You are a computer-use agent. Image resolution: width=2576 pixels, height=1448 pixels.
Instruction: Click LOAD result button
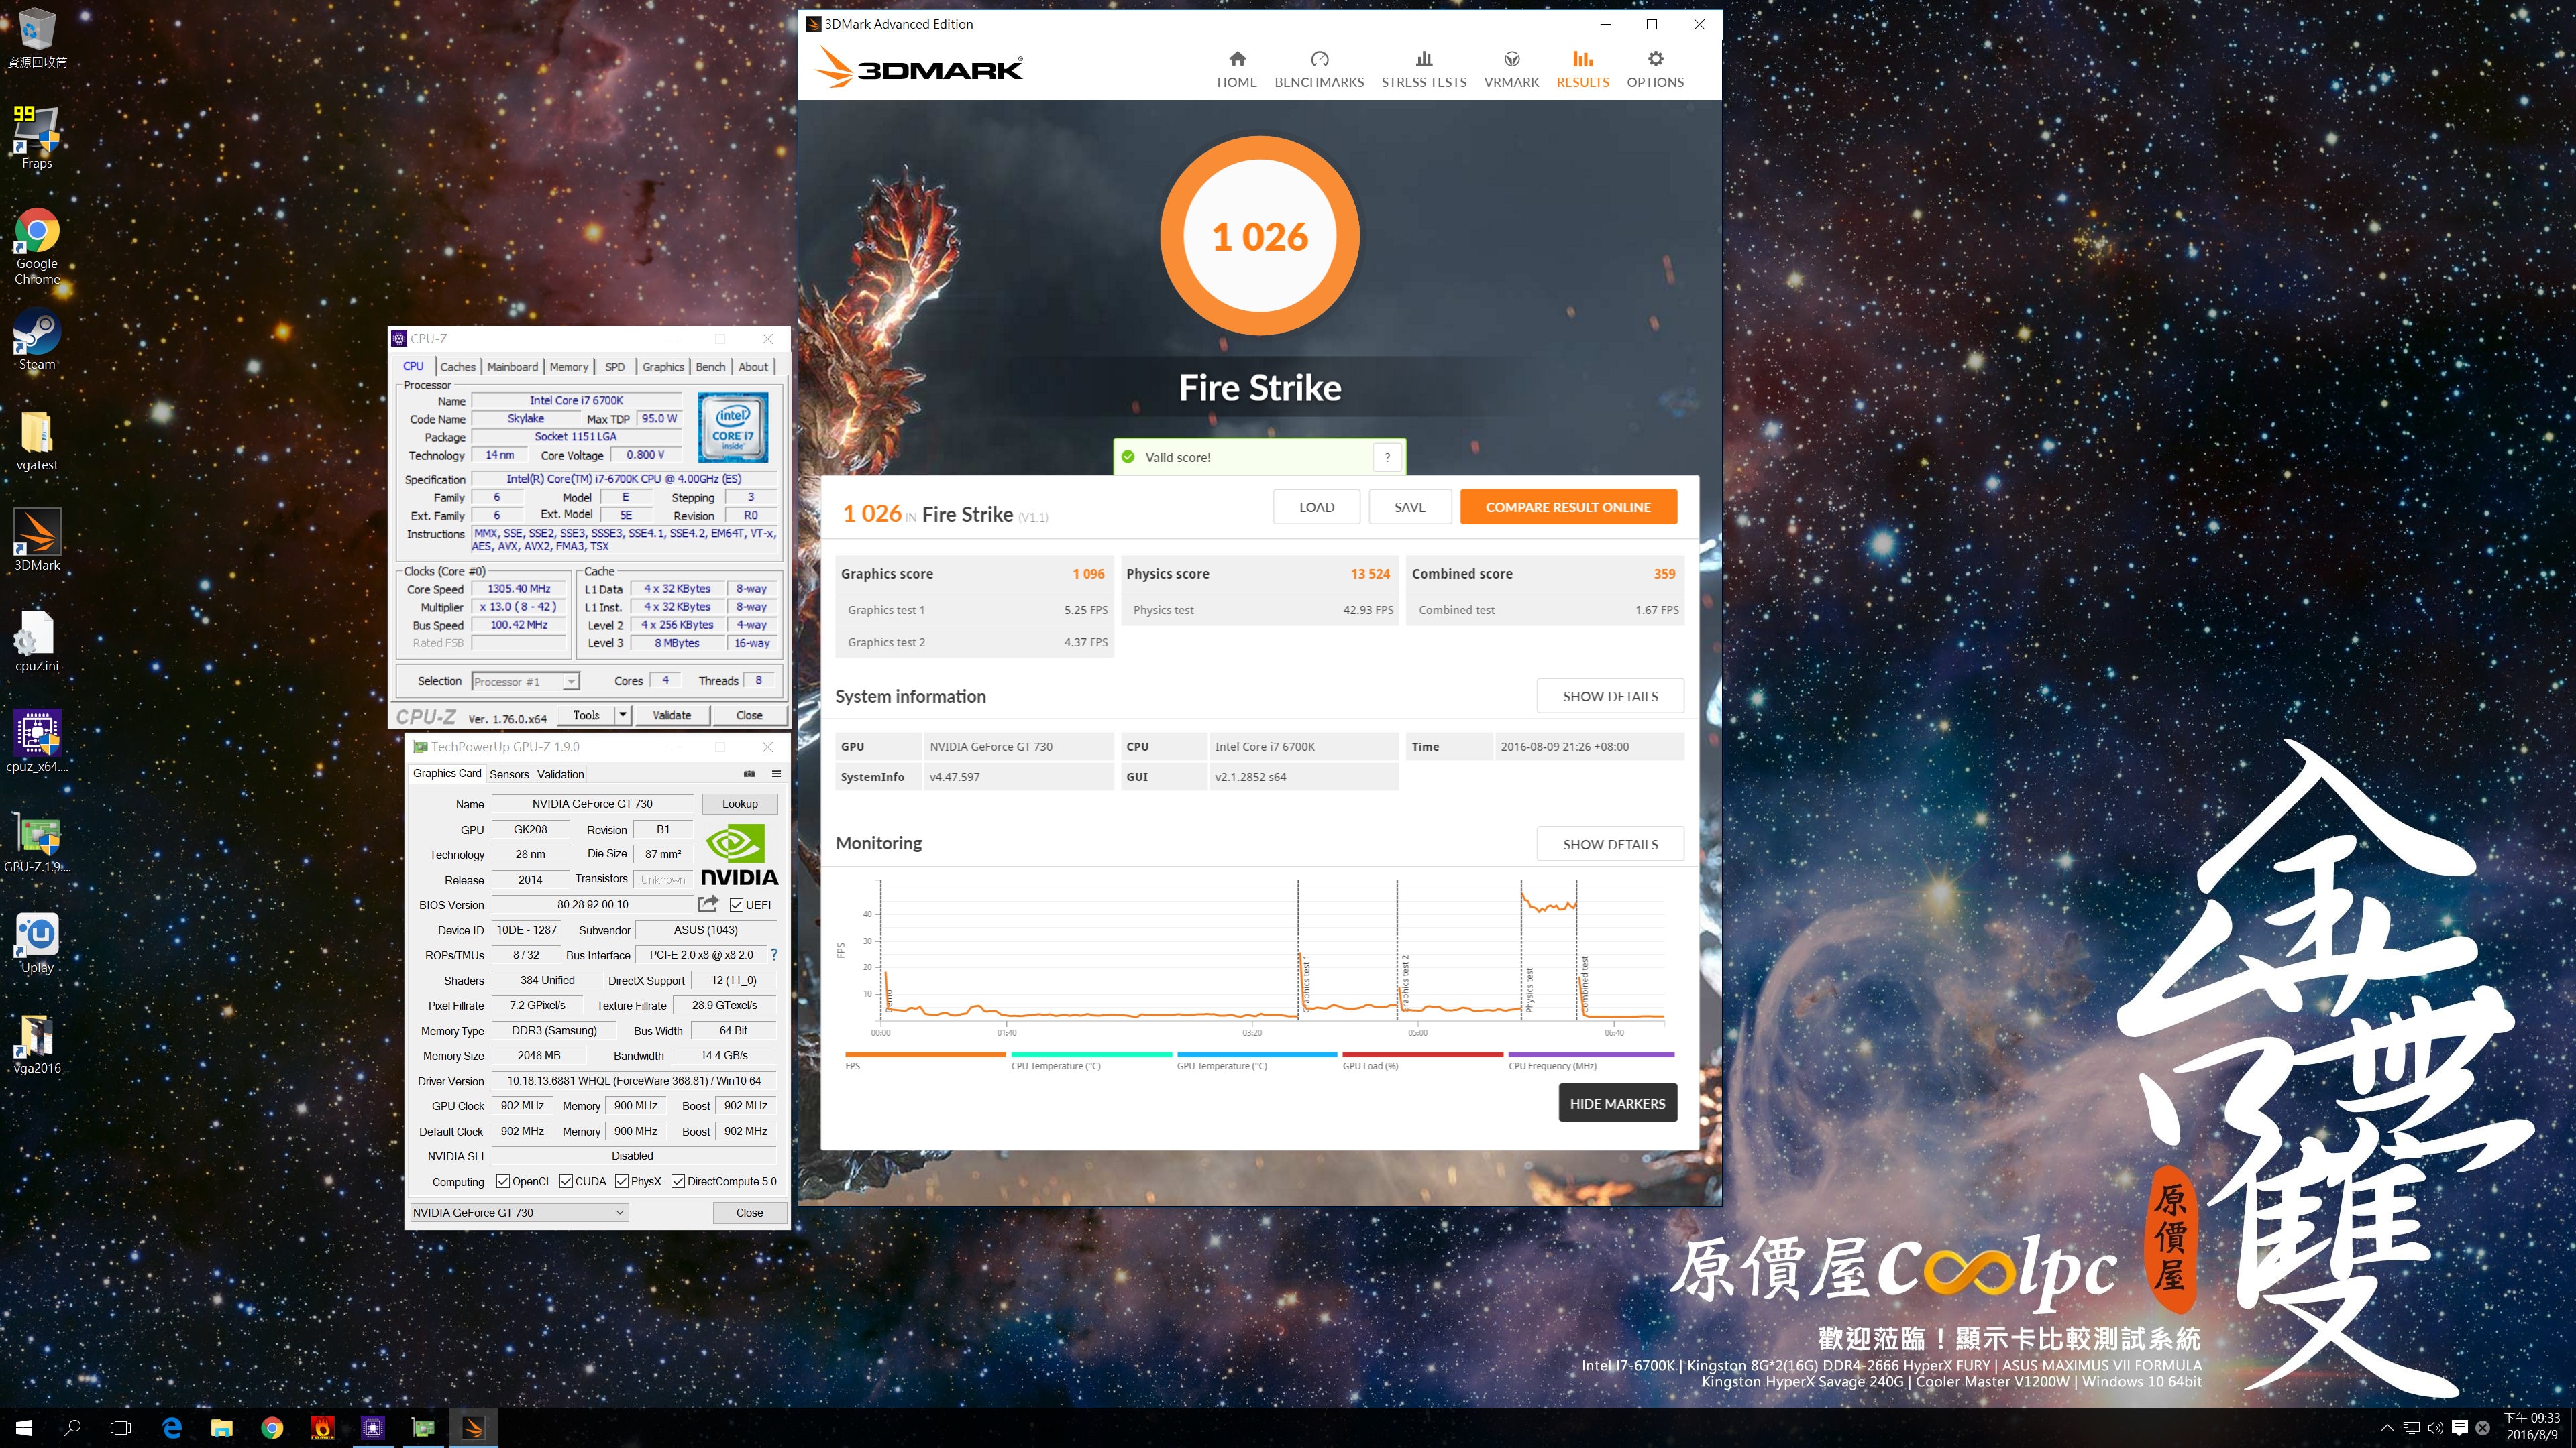(1316, 507)
